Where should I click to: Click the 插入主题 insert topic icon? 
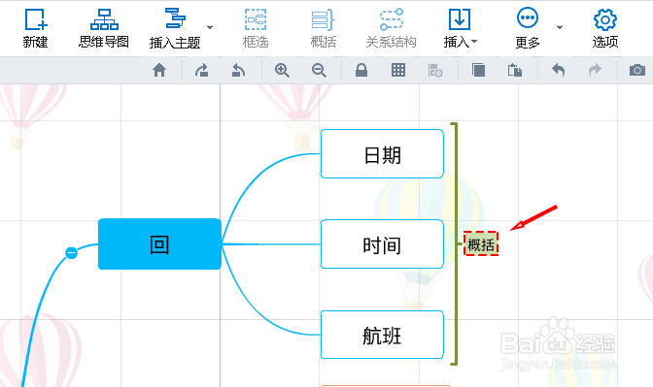coord(175,18)
